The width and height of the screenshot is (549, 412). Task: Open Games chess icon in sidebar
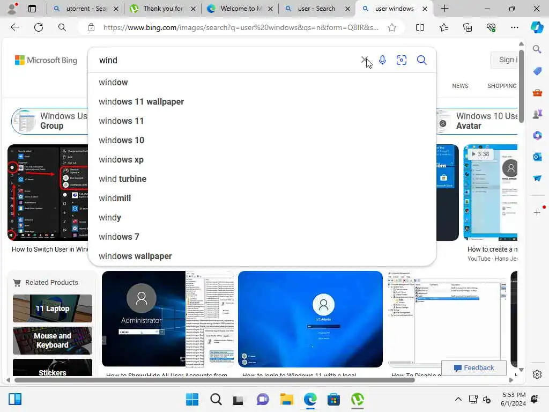537,114
